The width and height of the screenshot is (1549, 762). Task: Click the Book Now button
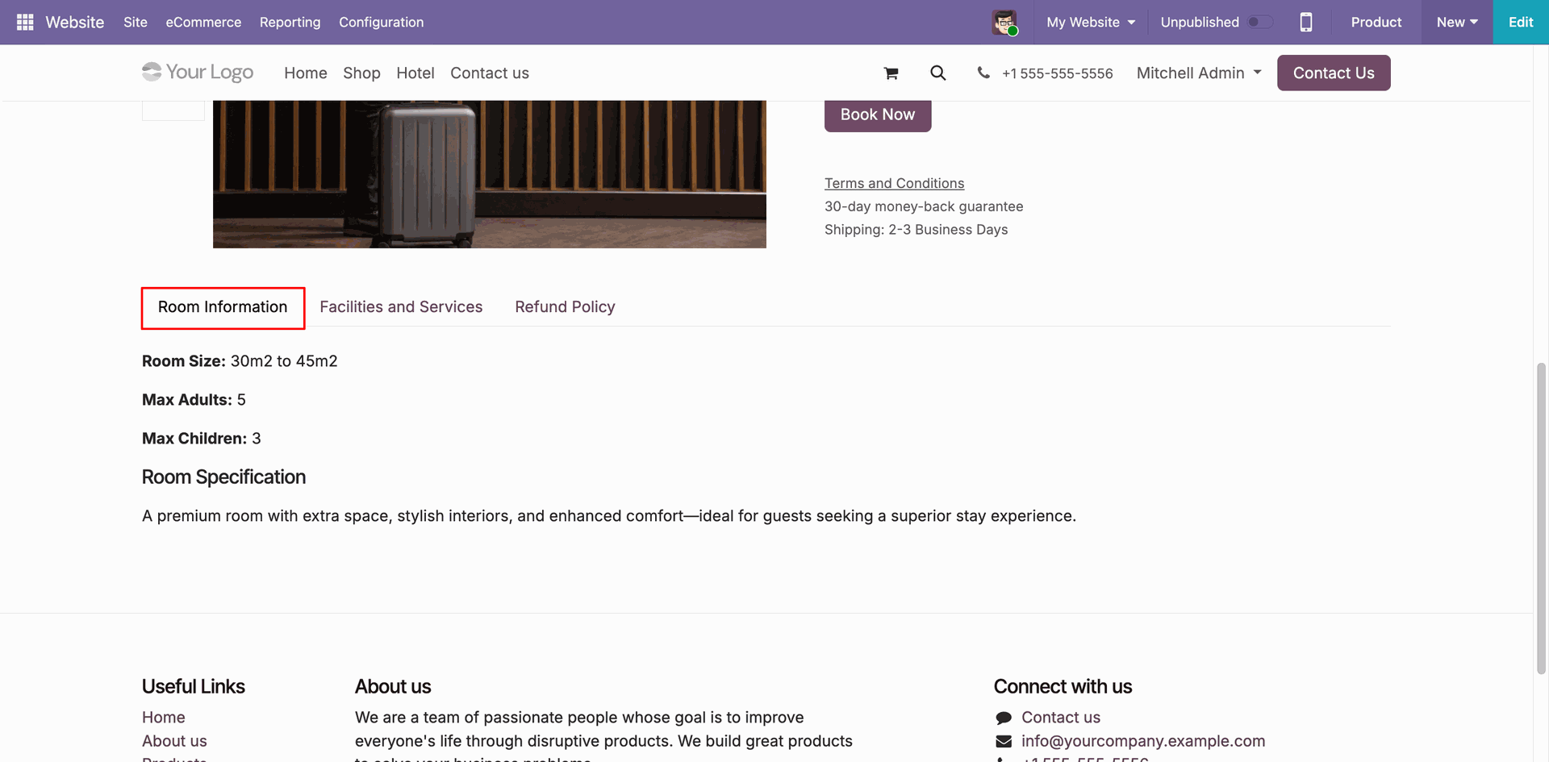[x=878, y=115]
